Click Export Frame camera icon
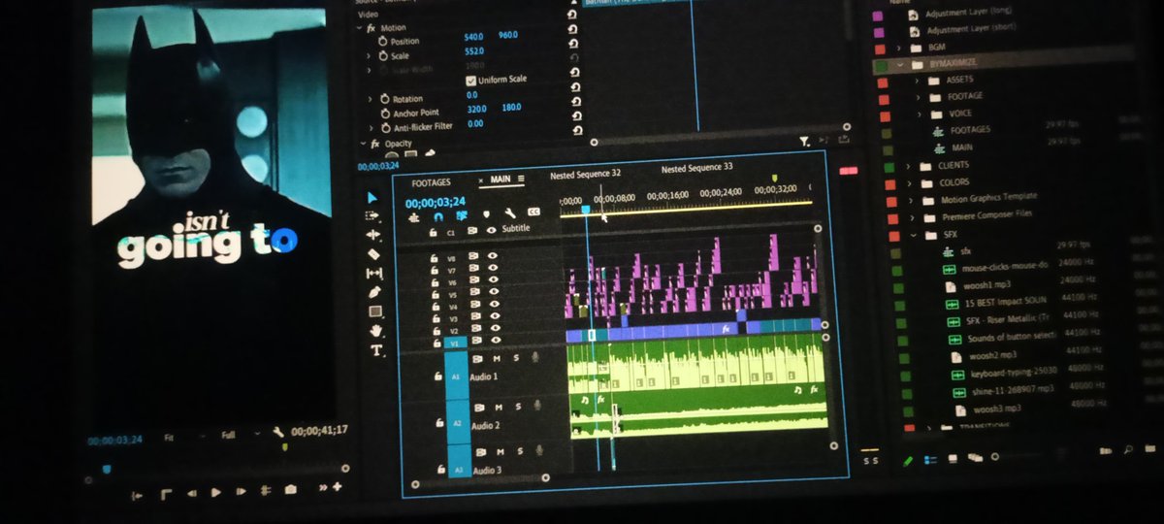The image size is (1164, 524). [x=289, y=490]
